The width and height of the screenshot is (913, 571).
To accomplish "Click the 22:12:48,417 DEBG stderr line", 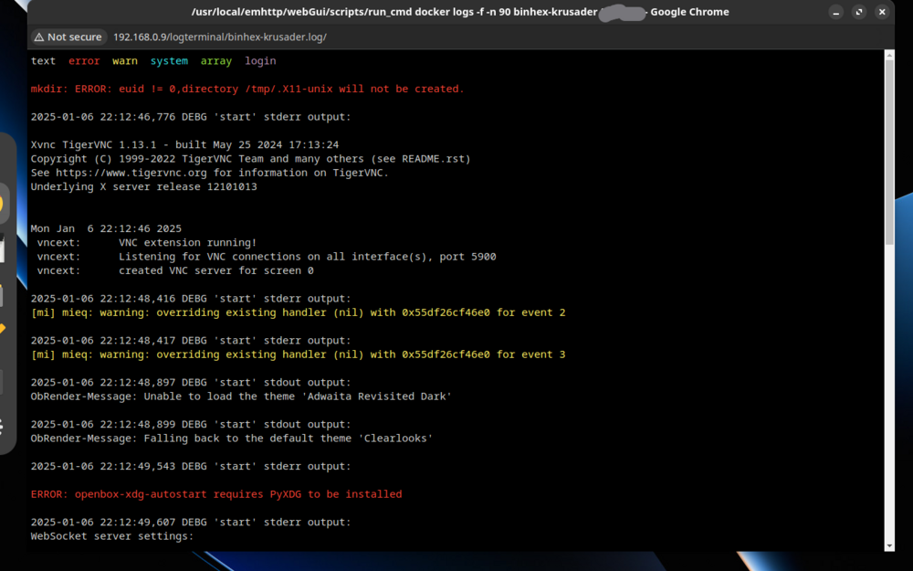I will pos(191,340).
